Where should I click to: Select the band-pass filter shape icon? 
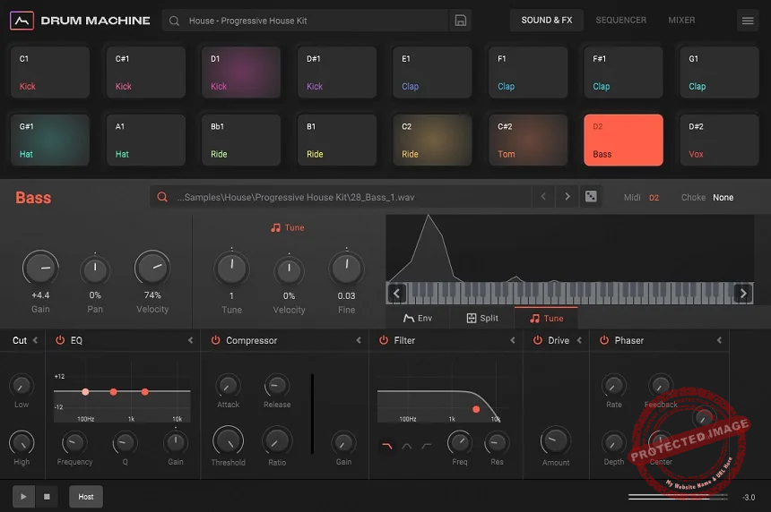(x=407, y=446)
